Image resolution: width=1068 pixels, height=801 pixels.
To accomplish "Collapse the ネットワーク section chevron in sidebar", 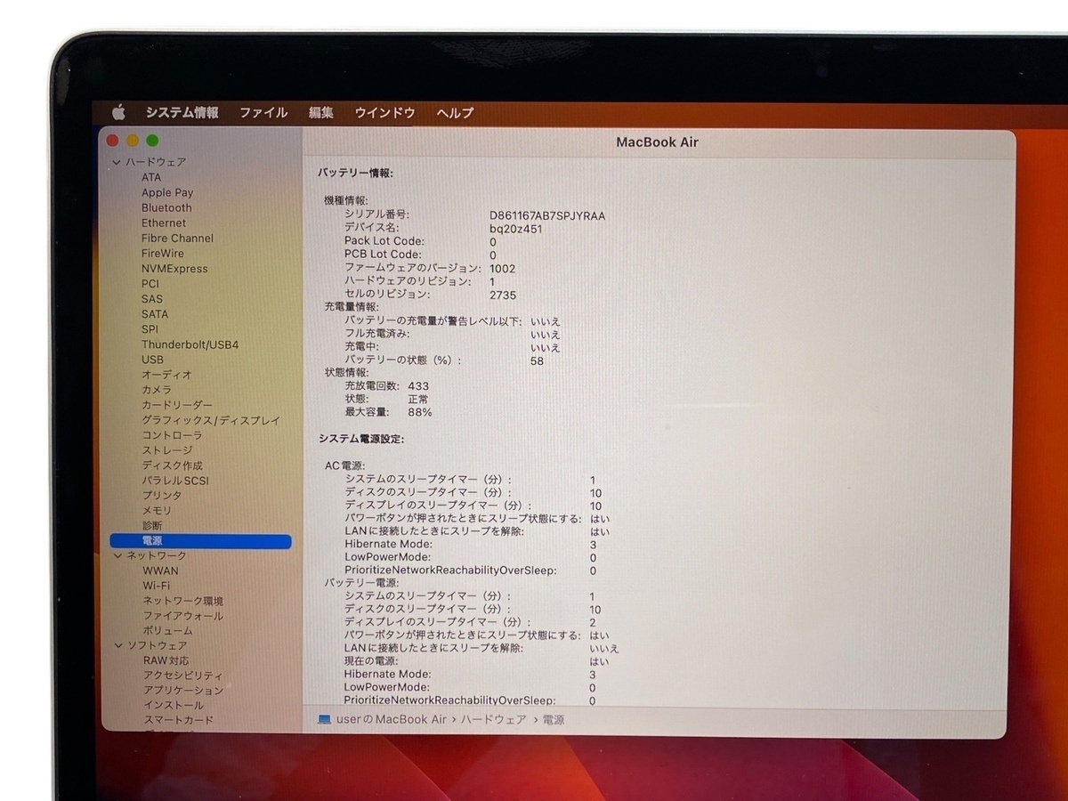I will pyautogui.click(x=118, y=555).
